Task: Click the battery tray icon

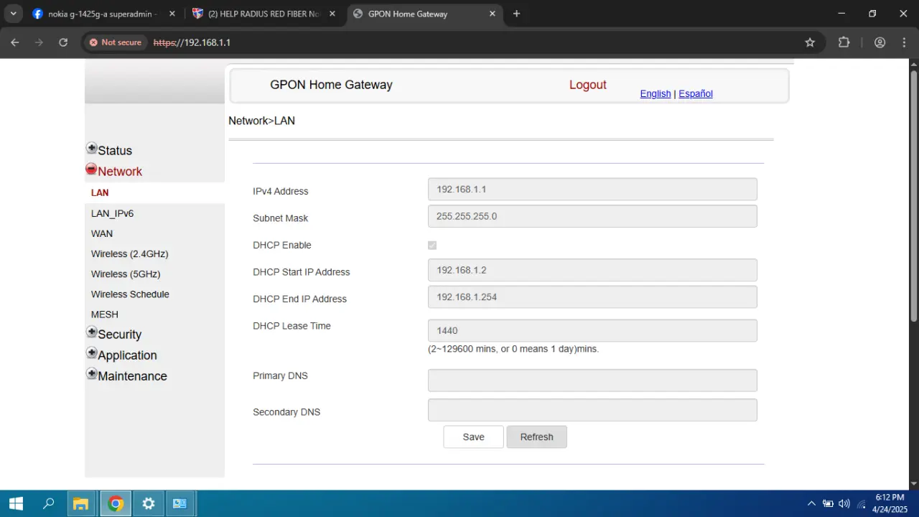Action: click(x=828, y=503)
